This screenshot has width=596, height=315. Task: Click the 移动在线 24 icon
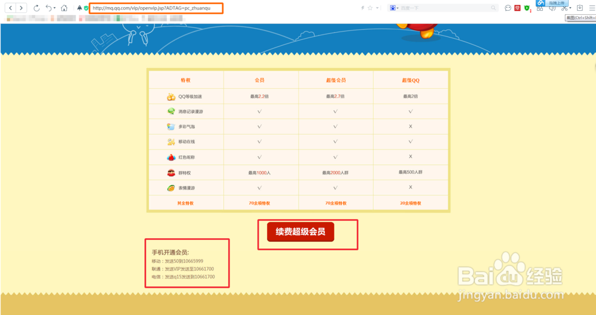tap(171, 142)
